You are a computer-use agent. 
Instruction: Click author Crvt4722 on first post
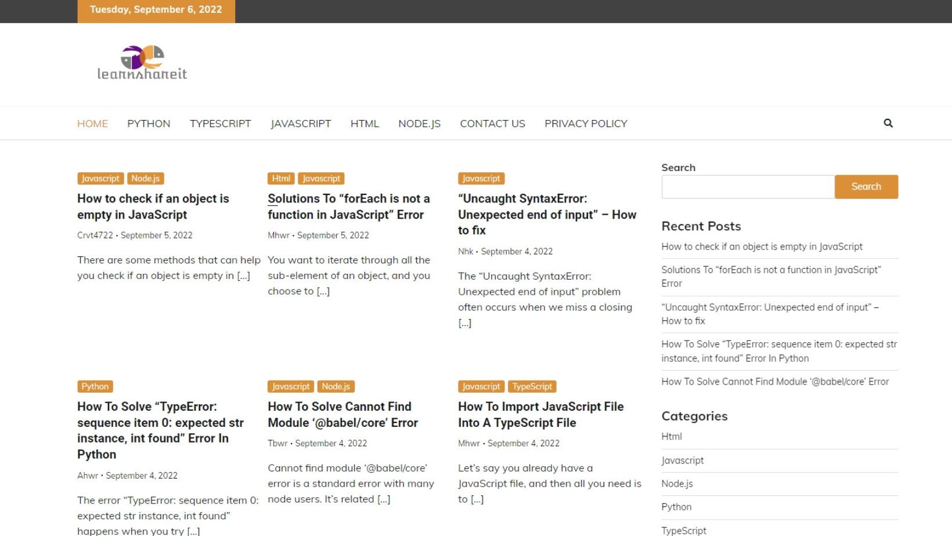click(95, 236)
